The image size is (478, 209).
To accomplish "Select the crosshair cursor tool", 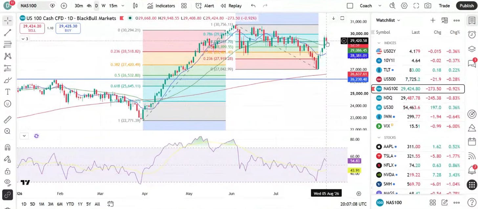I will click(8, 21).
